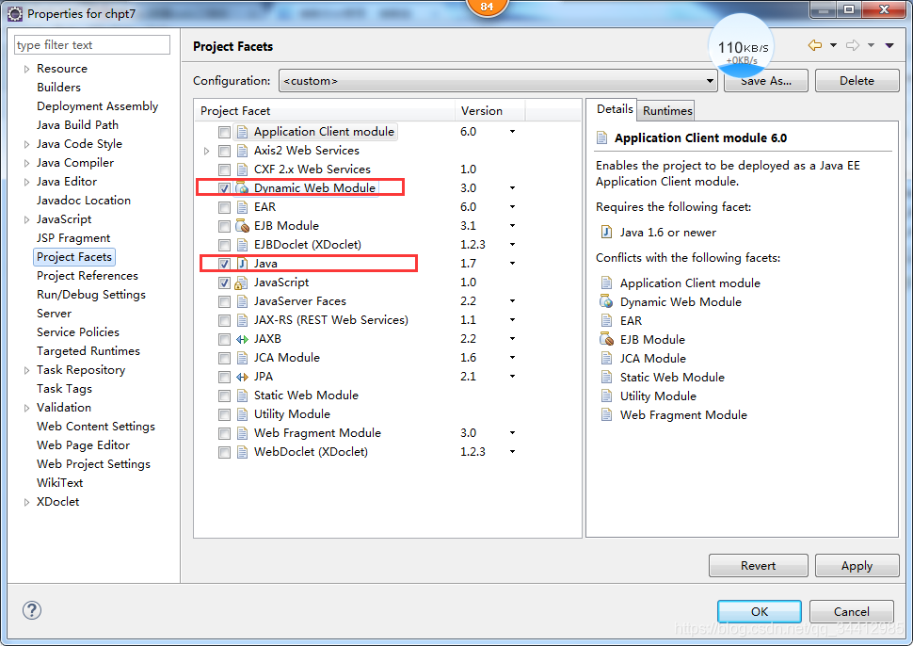Expand the Java Compiler tree node
Image resolution: width=913 pixels, height=646 pixels.
26,163
